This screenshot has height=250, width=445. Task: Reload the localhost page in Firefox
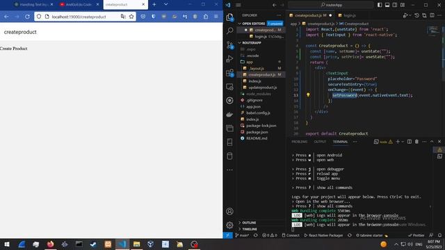[27, 17]
